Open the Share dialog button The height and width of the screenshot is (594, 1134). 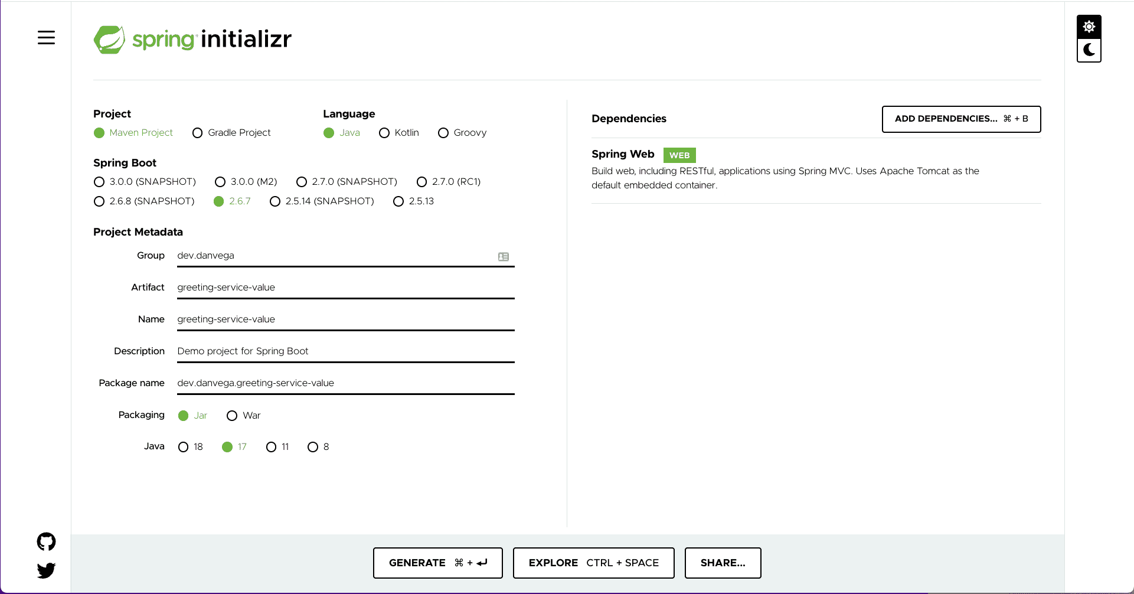(723, 563)
